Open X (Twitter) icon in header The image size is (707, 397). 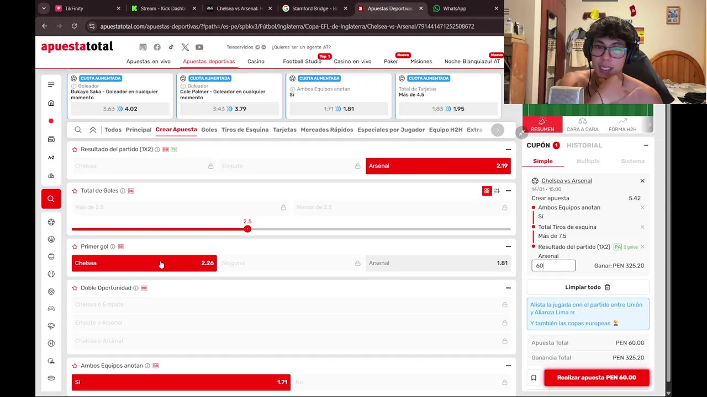tap(185, 47)
